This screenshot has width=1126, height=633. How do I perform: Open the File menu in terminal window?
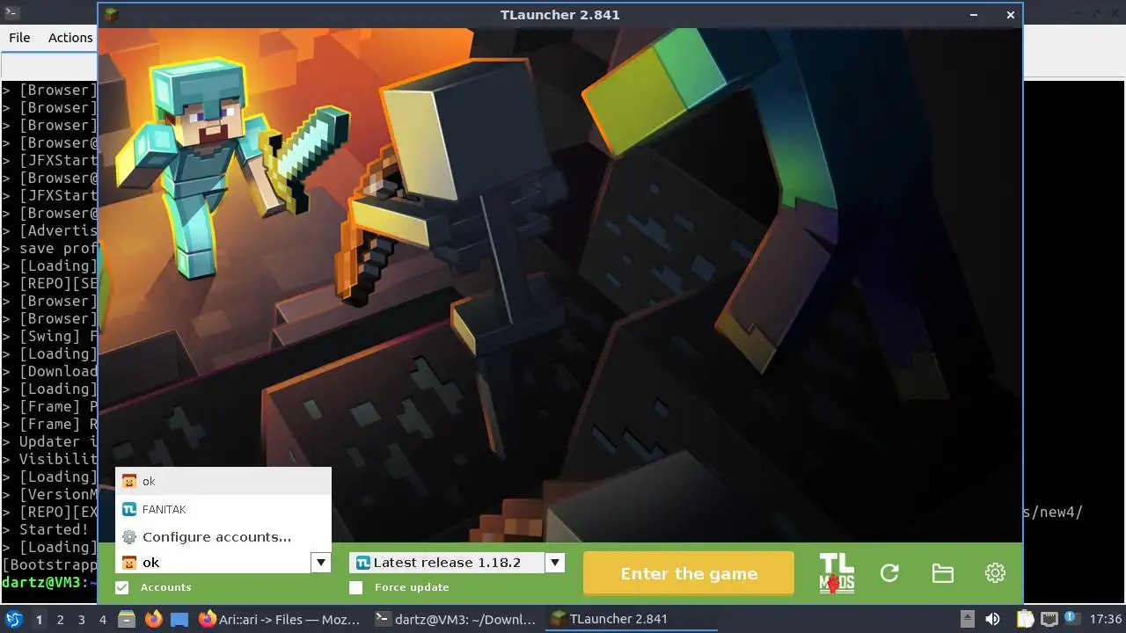[x=19, y=37]
